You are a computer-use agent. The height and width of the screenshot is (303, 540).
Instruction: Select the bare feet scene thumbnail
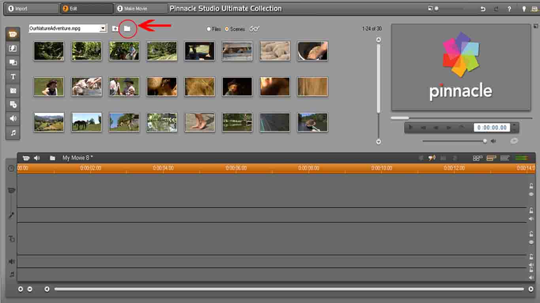200,122
